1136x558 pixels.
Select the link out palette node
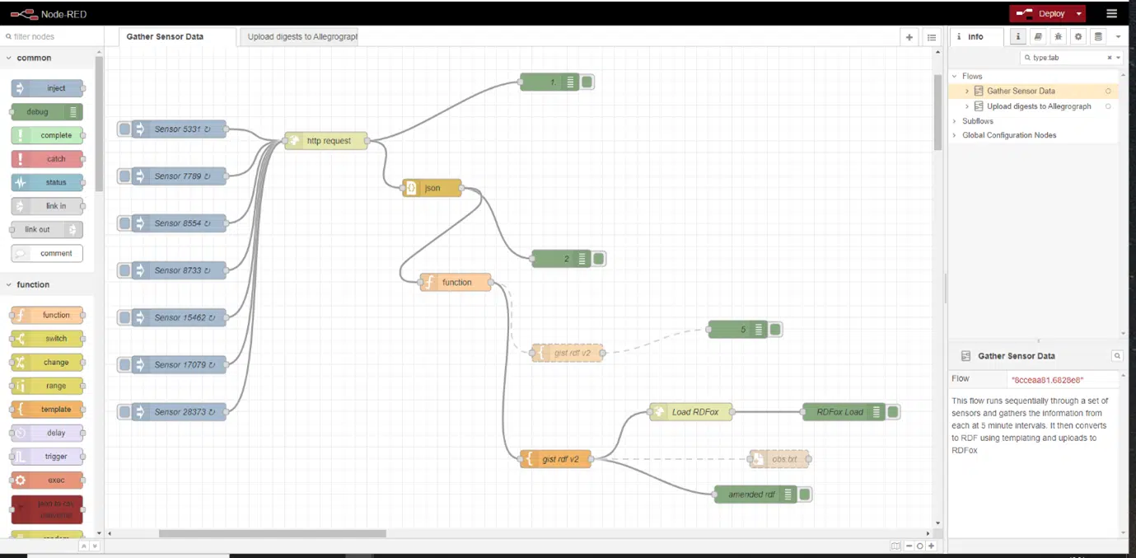pos(47,230)
